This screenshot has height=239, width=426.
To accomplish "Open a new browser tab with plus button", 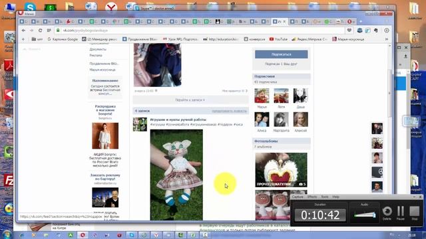I will 361,21.
